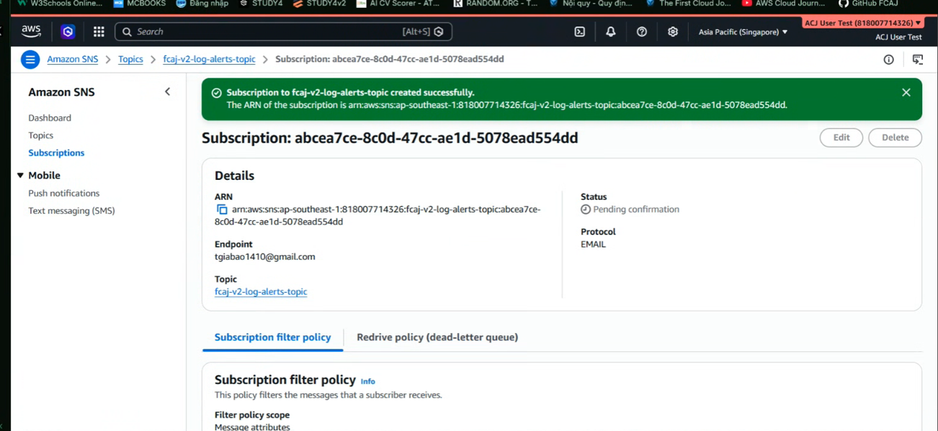This screenshot has height=431, width=938.
Task: Switch to the Đăng nhập browser tab
Action: [x=202, y=4]
